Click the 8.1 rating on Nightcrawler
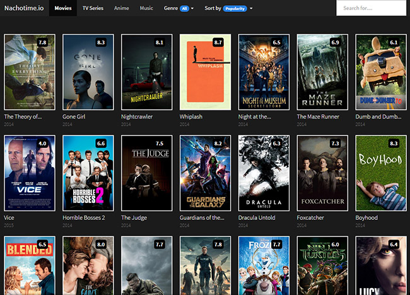 [x=160, y=42]
